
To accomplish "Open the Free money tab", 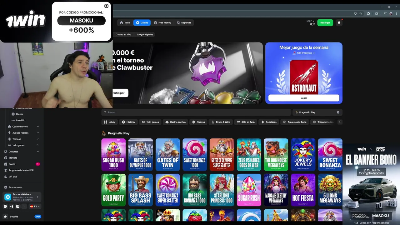I will (162, 22).
